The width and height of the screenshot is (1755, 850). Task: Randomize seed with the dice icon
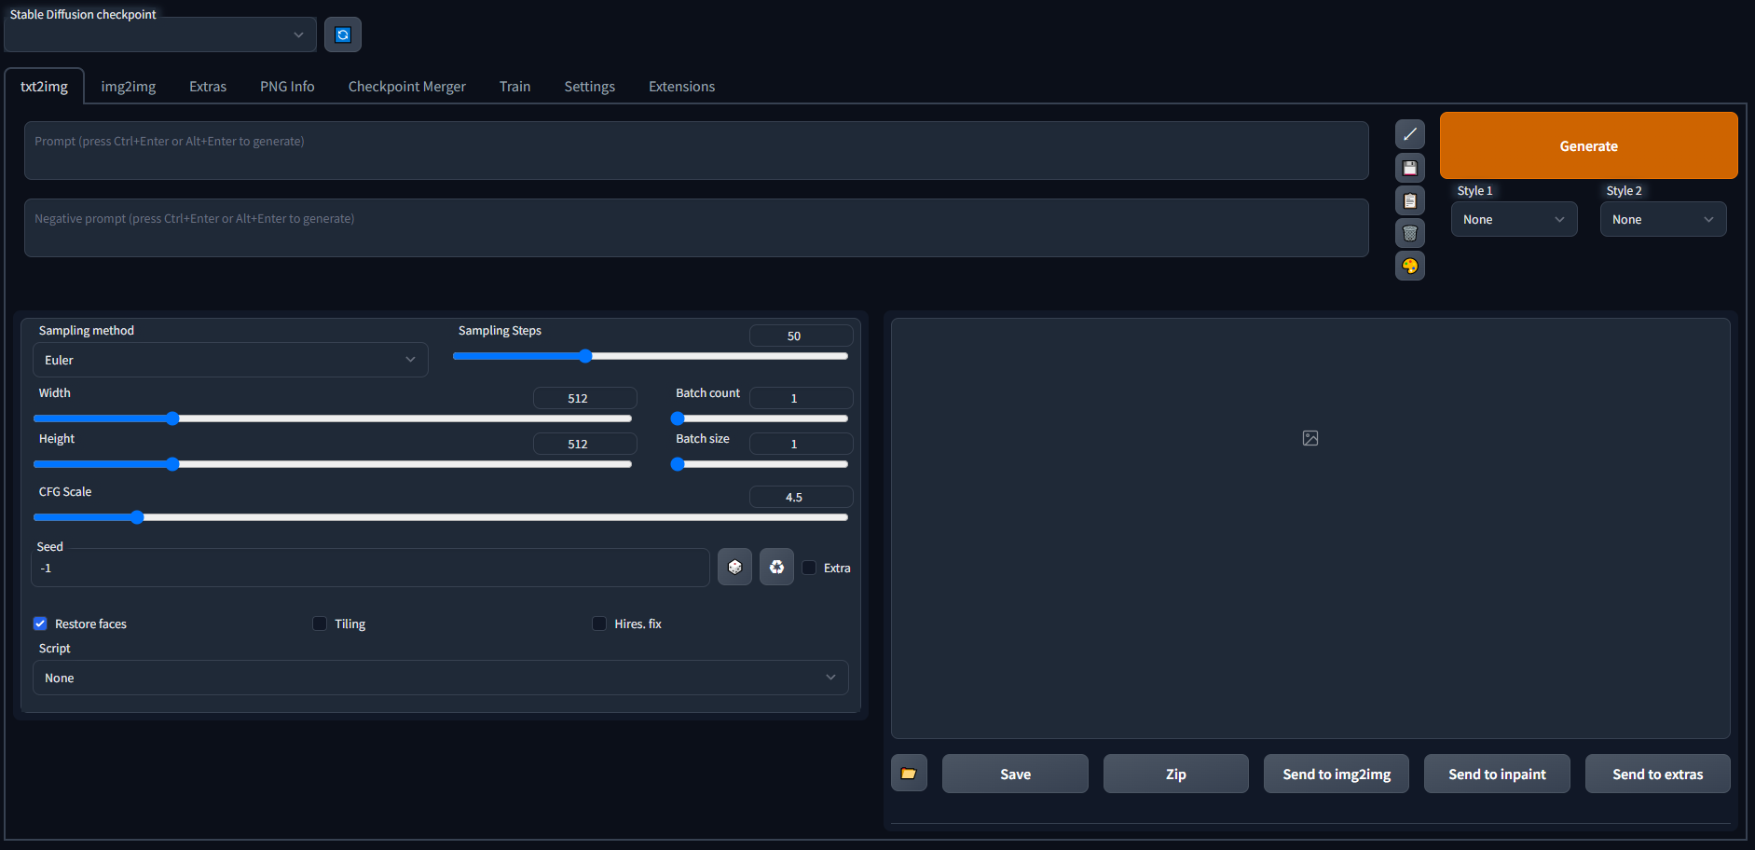click(x=734, y=567)
